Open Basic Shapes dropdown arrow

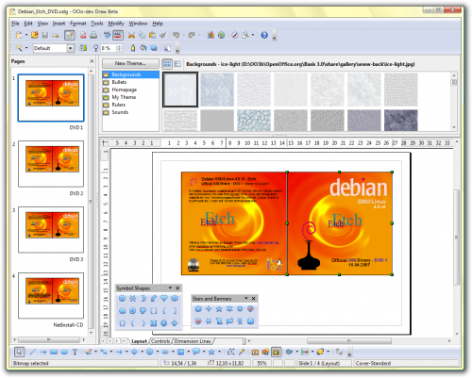click(142, 352)
